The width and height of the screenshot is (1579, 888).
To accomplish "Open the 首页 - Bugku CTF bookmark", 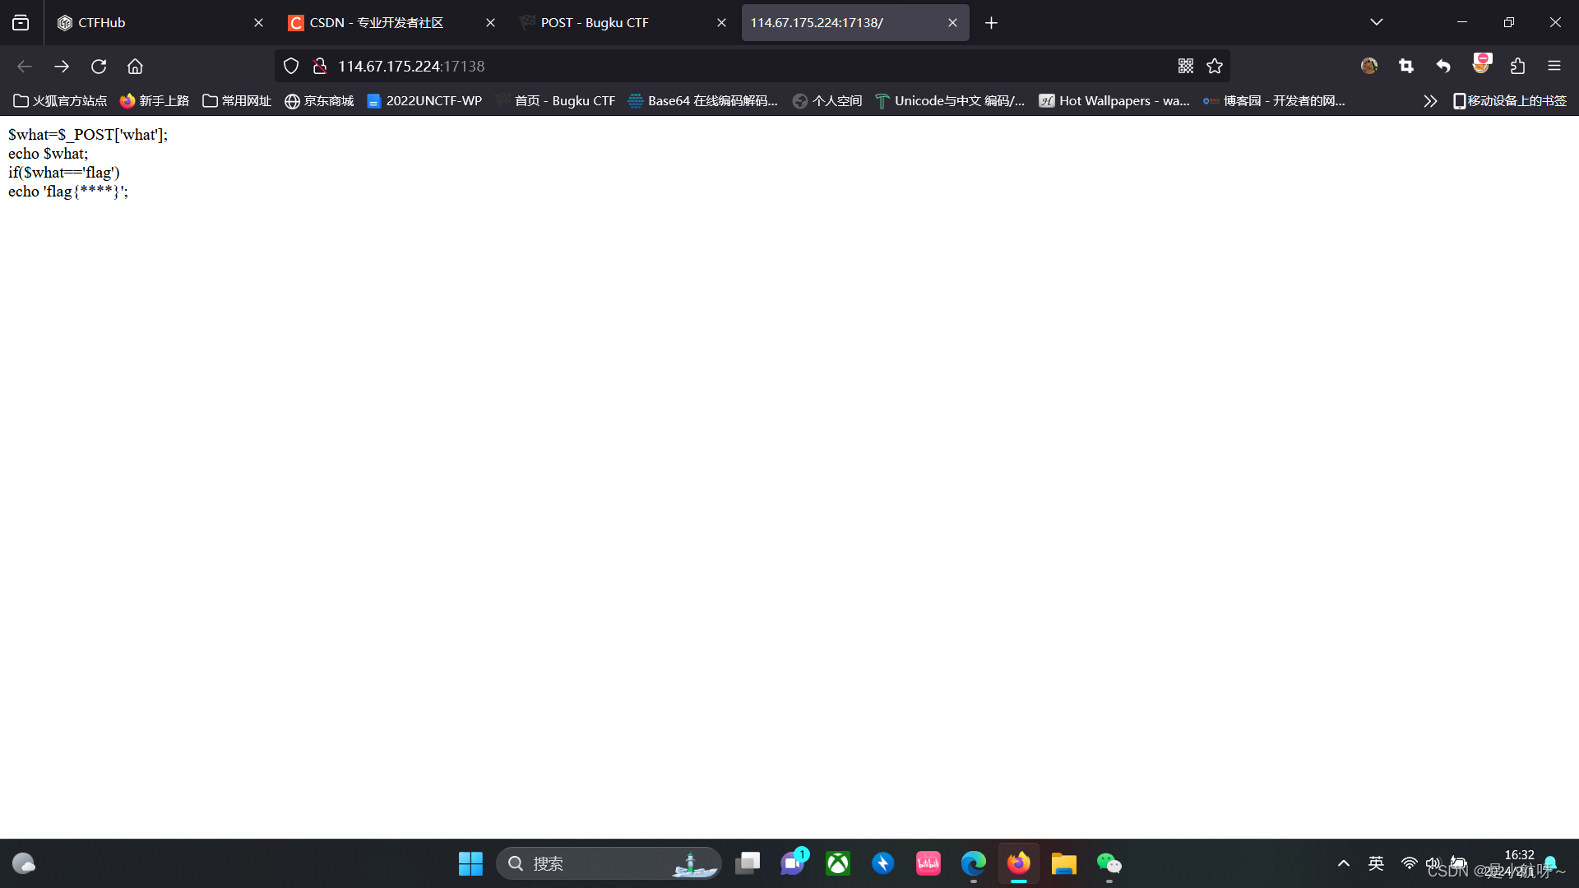I will 565,100.
